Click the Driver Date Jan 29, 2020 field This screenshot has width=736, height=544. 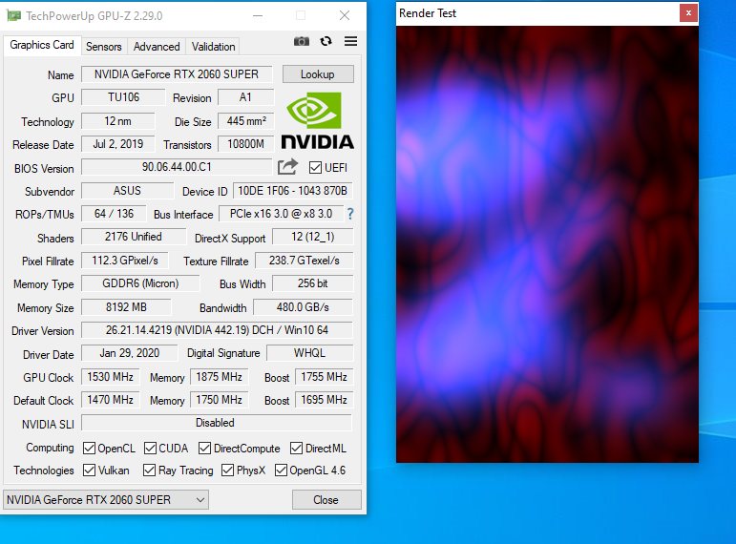click(x=130, y=353)
